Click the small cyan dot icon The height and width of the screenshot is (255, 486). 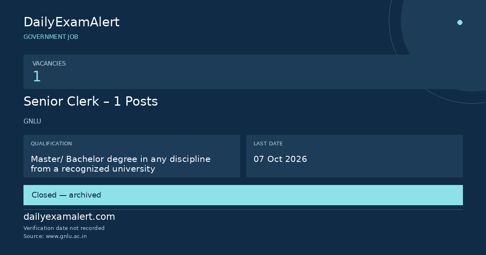click(460, 22)
